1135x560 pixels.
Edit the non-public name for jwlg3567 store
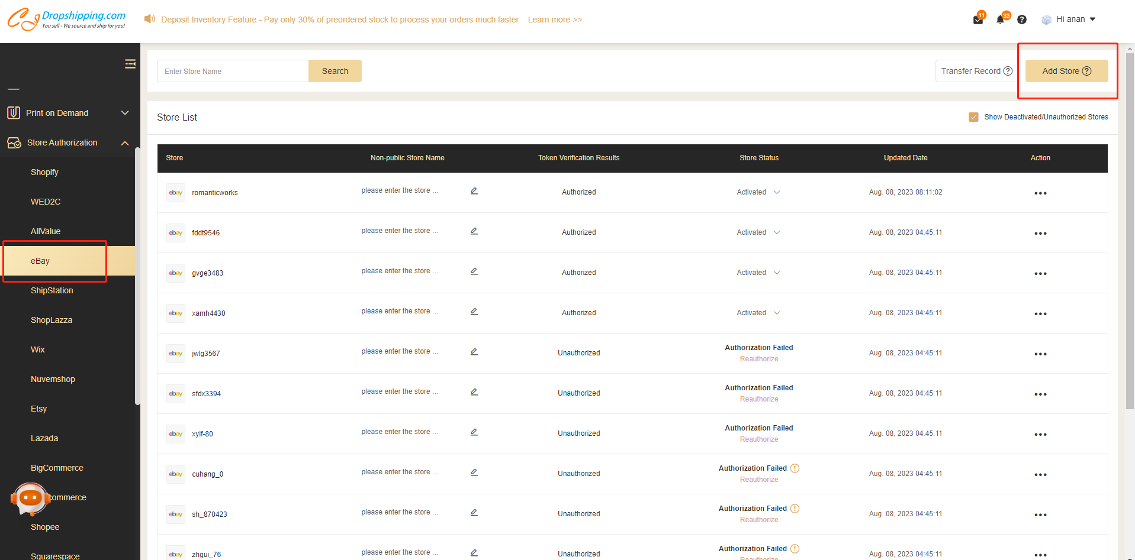pyautogui.click(x=474, y=352)
